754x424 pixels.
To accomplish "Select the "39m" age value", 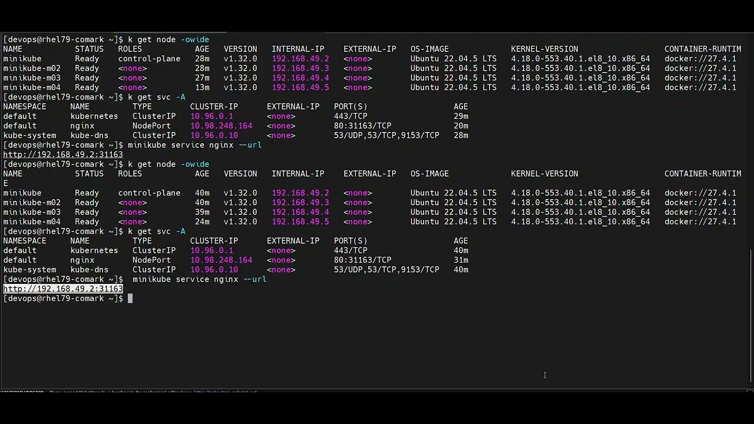I will coord(202,212).
